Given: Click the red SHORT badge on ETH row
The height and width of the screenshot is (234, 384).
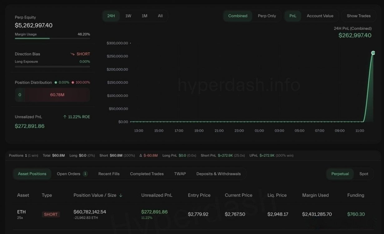Looking at the screenshot, I should coord(51,214).
